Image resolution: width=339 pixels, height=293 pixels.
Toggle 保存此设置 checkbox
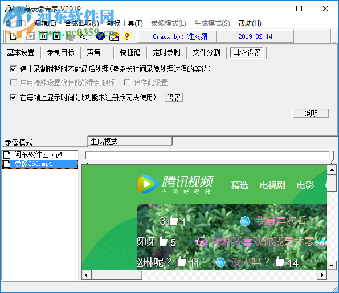click(x=127, y=82)
